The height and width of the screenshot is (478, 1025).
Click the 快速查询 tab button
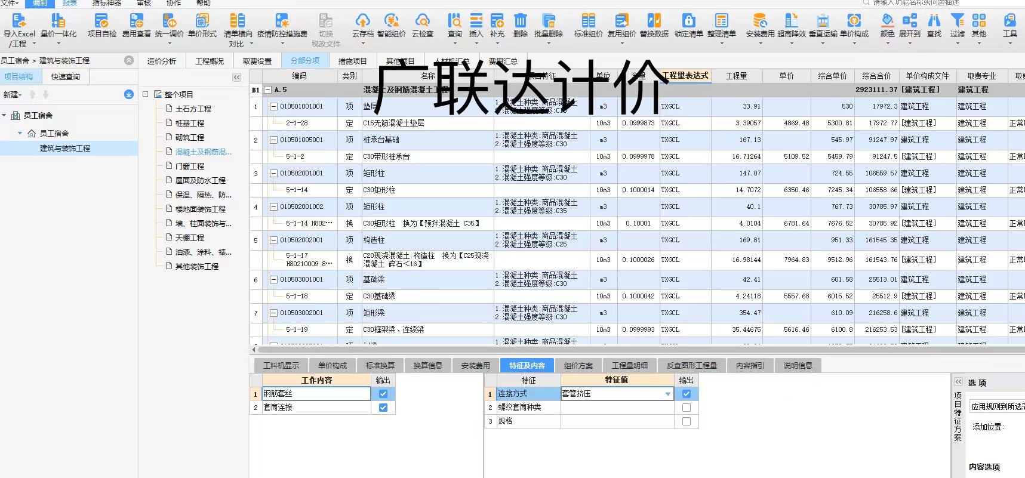[66, 77]
